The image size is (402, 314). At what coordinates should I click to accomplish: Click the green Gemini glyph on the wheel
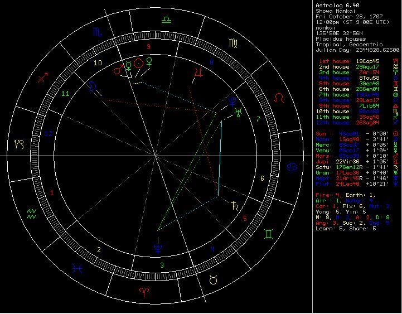pyautogui.click(x=269, y=234)
